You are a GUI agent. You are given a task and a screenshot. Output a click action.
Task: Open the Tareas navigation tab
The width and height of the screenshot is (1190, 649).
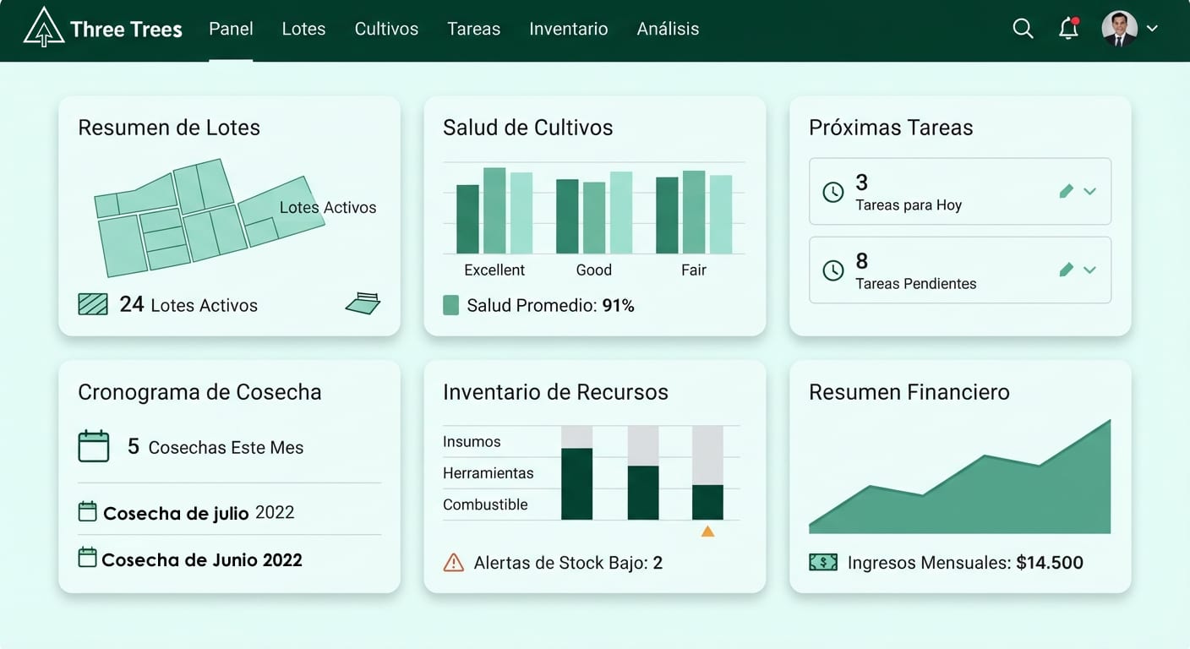(473, 29)
